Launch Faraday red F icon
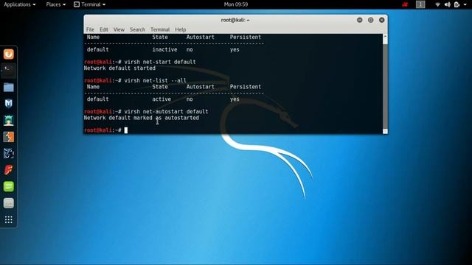The image size is (472, 265). pyautogui.click(x=9, y=170)
